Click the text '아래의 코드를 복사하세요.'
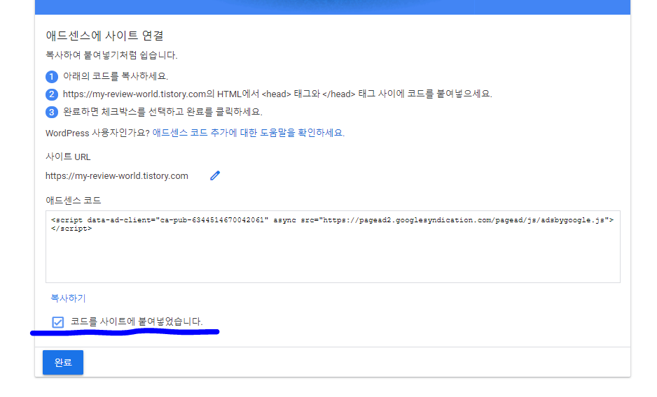The height and width of the screenshot is (397, 657). tap(116, 76)
